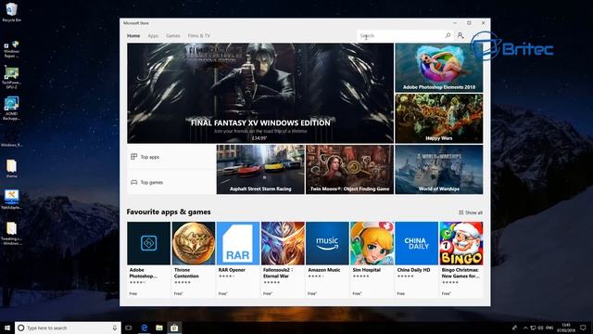Open the Happy Wars tile

438,119
